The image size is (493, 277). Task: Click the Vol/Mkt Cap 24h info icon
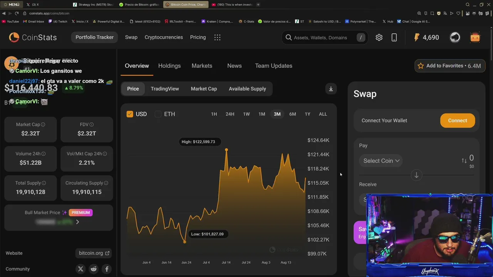tap(105, 154)
